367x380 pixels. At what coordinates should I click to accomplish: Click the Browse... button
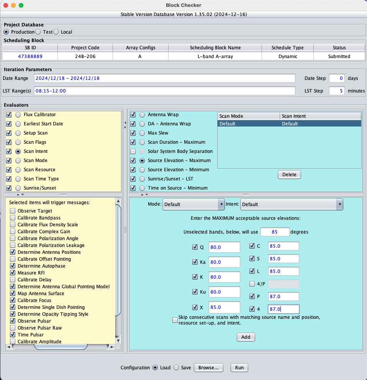click(x=208, y=368)
